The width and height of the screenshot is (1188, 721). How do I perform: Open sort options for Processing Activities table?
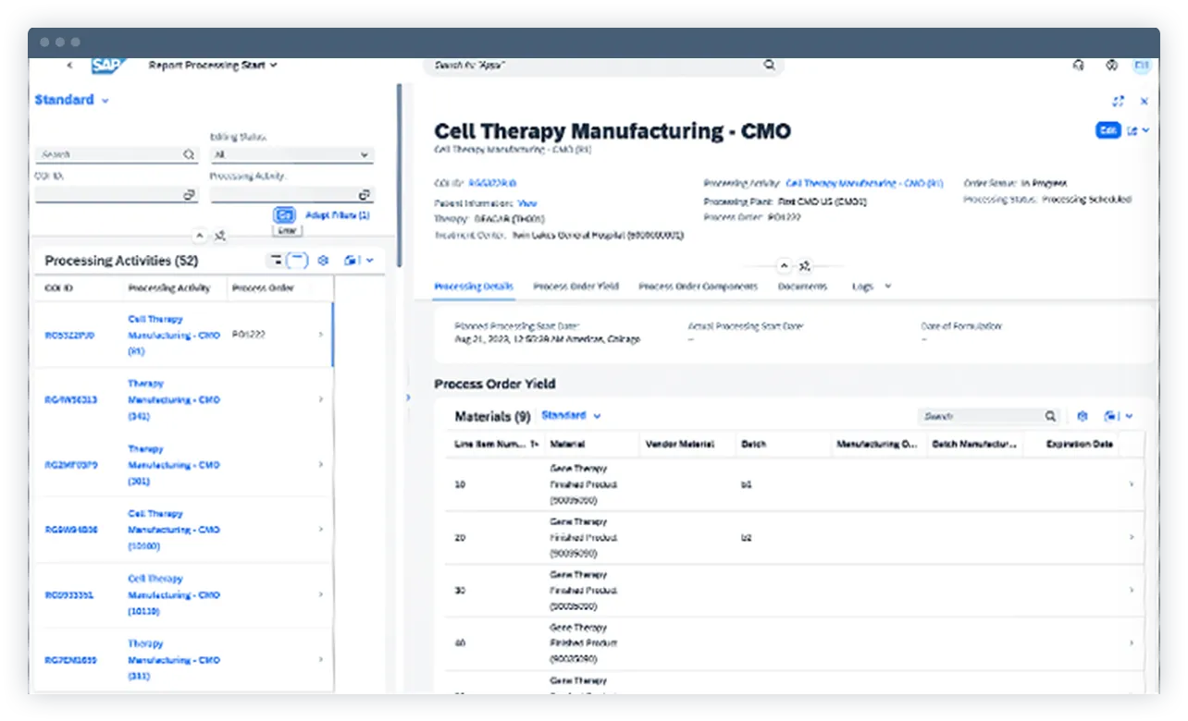[276, 260]
